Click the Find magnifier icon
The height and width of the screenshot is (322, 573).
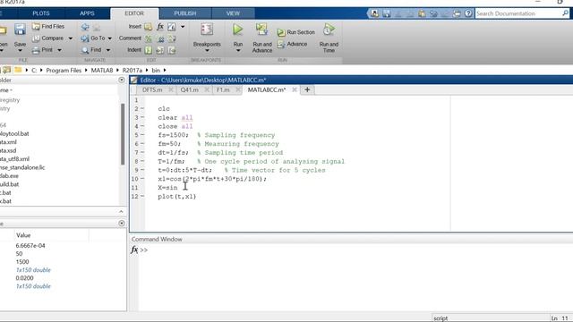point(85,50)
